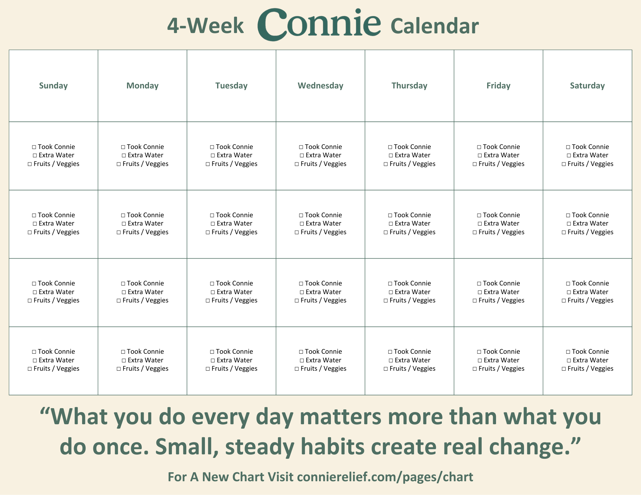
Task: Mark Took Connie for week two Wednesday
Action: tap(301, 215)
